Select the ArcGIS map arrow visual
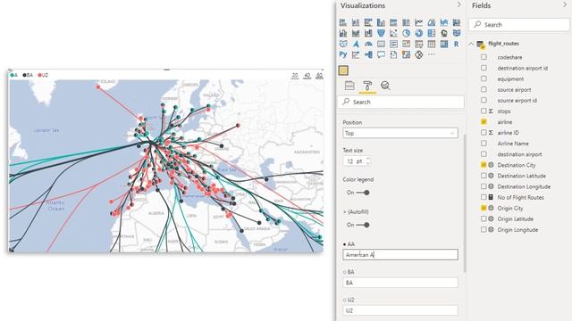The width and height of the screenshot is (572, 321). [x=356, y=44]
